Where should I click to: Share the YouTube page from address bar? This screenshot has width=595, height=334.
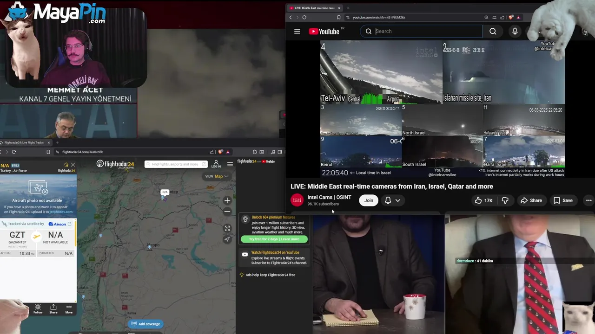[502, 17]
